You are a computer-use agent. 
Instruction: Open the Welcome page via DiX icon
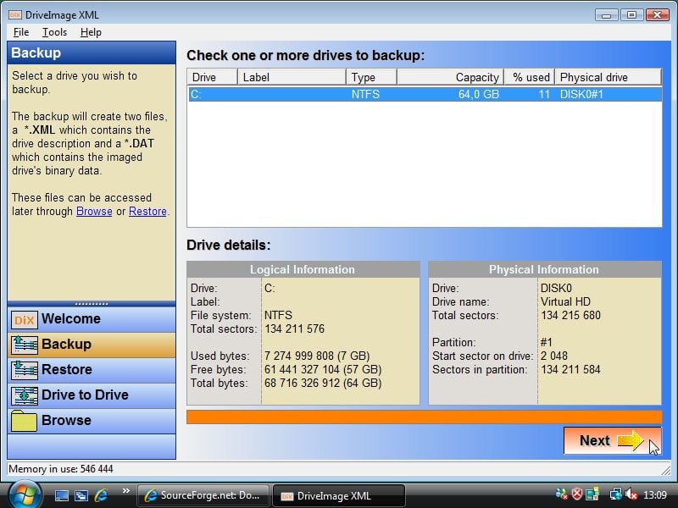(24, 319)
